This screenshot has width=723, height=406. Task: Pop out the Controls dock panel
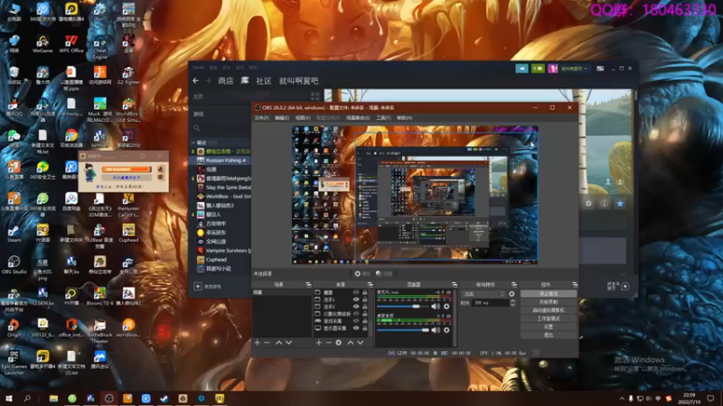coord(575,284)
